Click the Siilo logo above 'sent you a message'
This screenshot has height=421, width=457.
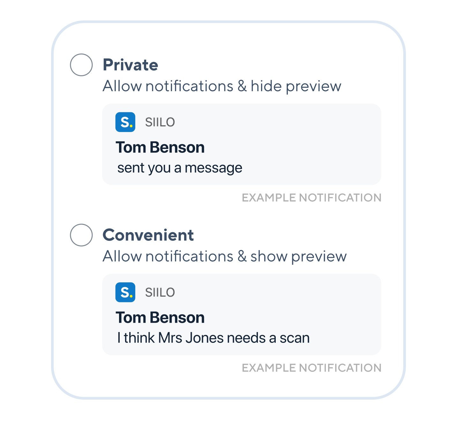tap(125, 122)
